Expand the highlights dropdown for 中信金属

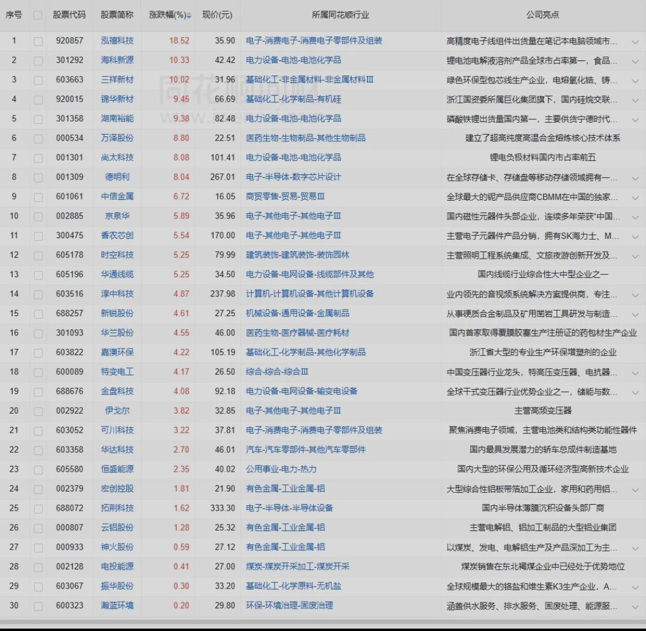(x=635, y=197)
